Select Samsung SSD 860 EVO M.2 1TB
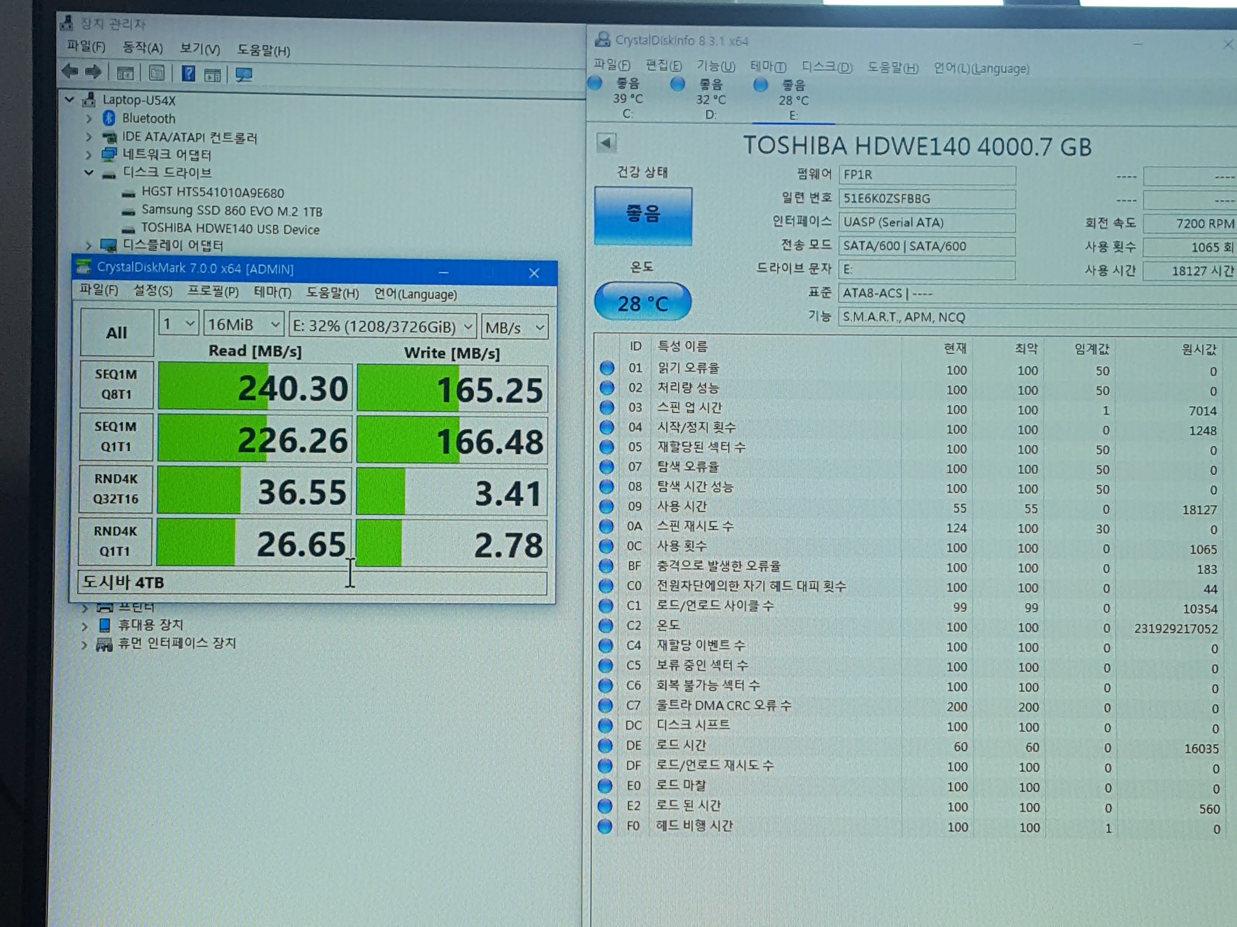This screenshot has width=1237, height=927. [232, 211]
